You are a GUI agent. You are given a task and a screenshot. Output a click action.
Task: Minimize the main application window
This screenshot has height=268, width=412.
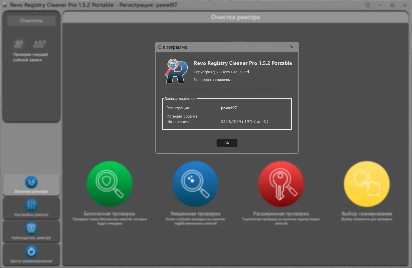380,5
